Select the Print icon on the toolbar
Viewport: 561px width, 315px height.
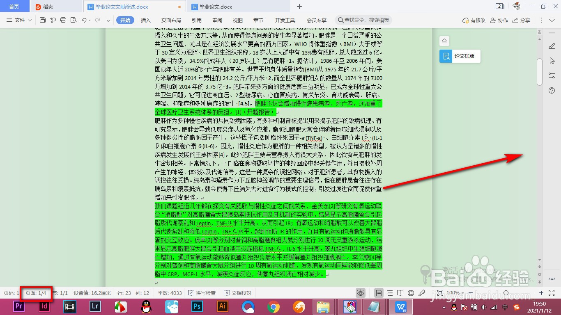63,20
